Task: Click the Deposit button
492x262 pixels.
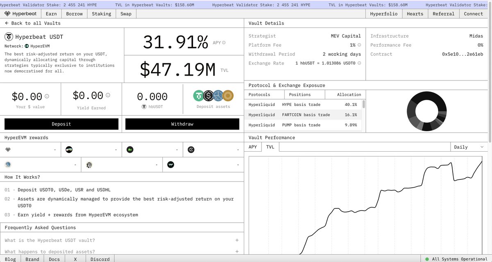Action: tap(61, 124)
